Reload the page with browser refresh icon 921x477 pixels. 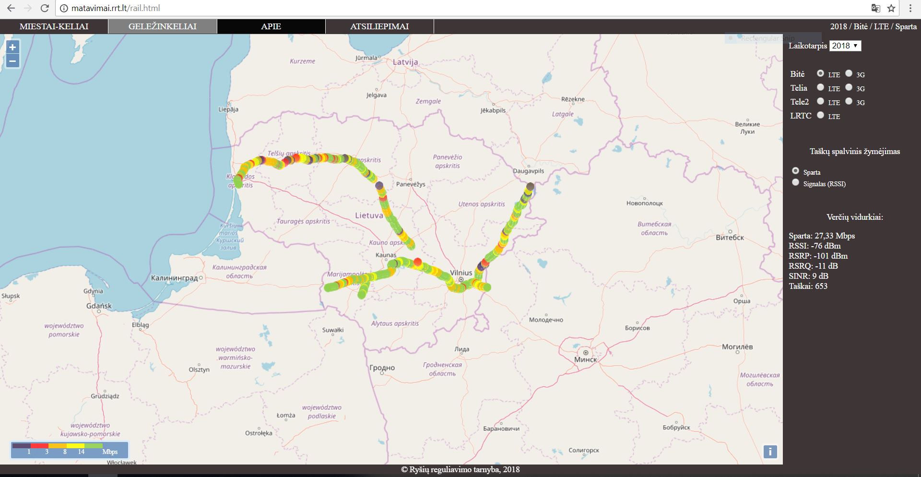[x=45, y=8]
